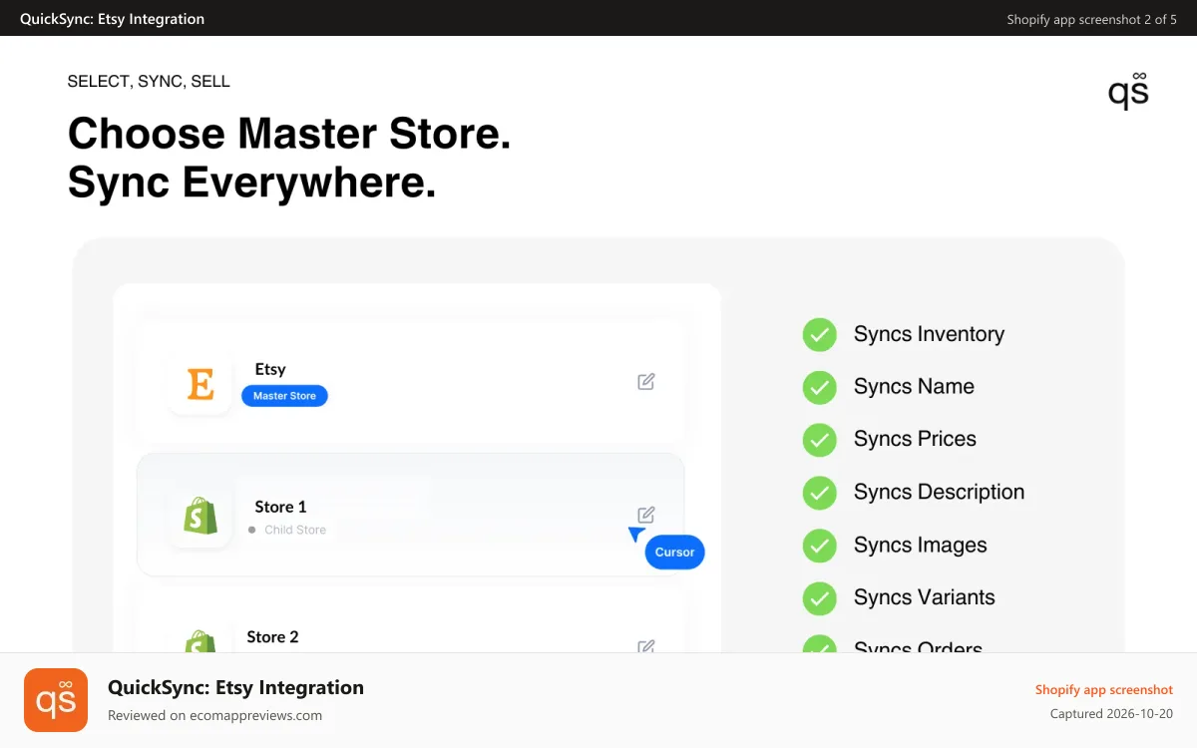Click the Child Store status label
This screenshot has width=1197, height=748.
[x=295, y=530]
